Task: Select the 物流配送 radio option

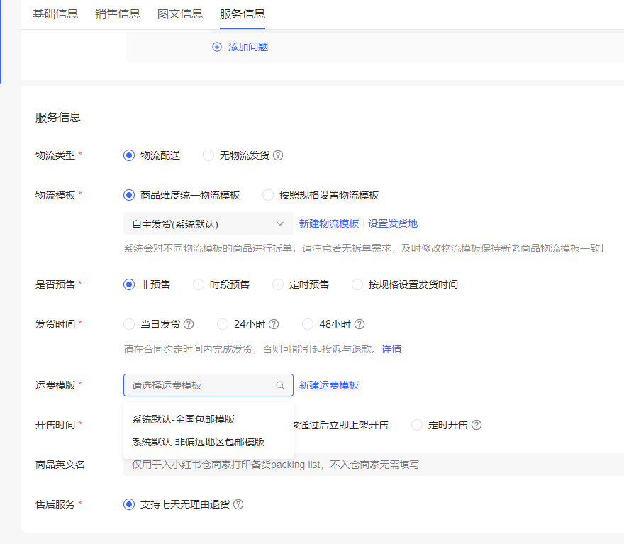Action: point(129,155)
